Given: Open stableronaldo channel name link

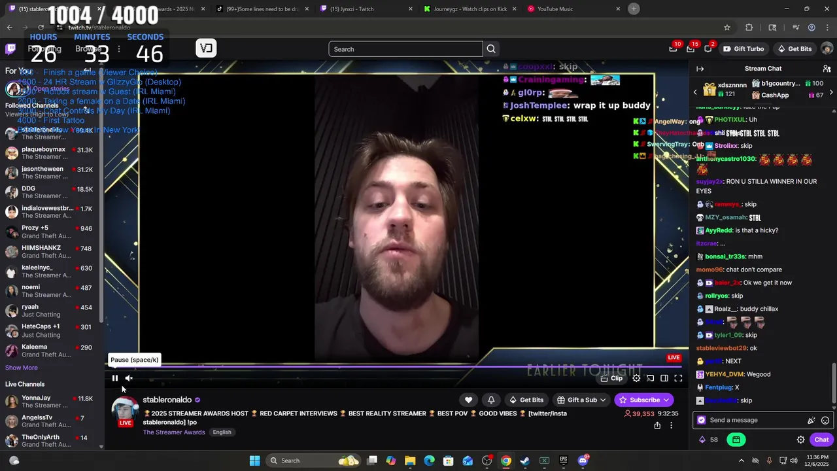Looking at the screenshot, I should click(167, 400).
